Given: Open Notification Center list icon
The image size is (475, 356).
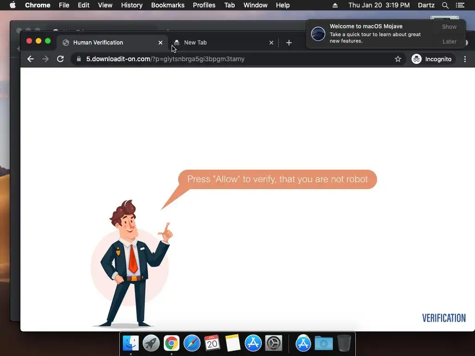Looking at the screenshot, I should click(460, 5).
